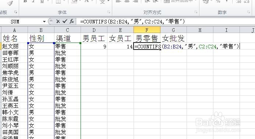Select the name cell 王红萍
Viewport: 255px width, 139px height.
(x=14, y=60)
